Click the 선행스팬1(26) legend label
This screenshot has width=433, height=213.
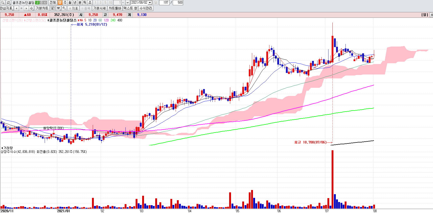(x=13, y=20)
